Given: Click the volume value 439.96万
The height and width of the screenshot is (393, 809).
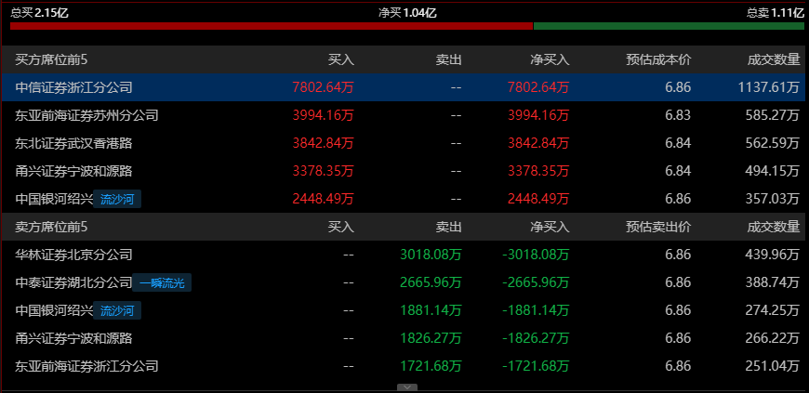Looking at the screenshot, I should [773, 255].
